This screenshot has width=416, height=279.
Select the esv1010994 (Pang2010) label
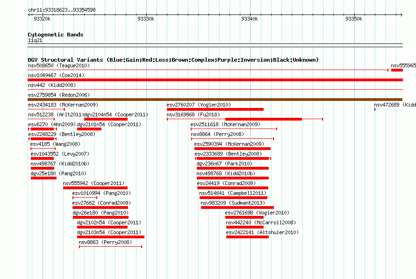tap(101, 193)
